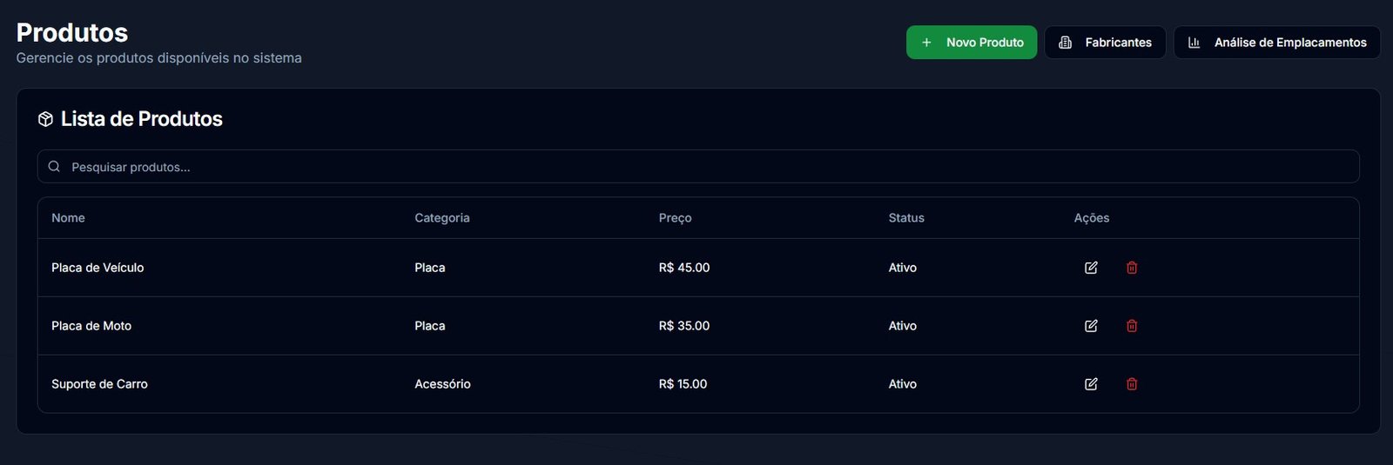Click the Preço column header
Viewport: 1393px width, 465px height.
point(675,218)
